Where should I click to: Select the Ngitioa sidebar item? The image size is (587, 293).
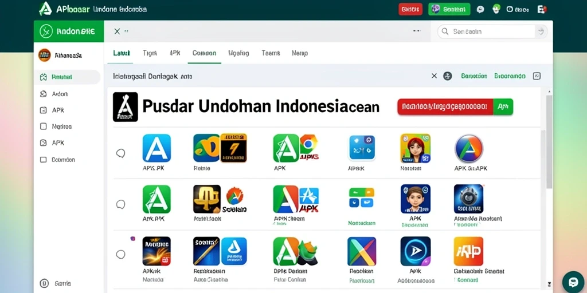tap(56, 126)
